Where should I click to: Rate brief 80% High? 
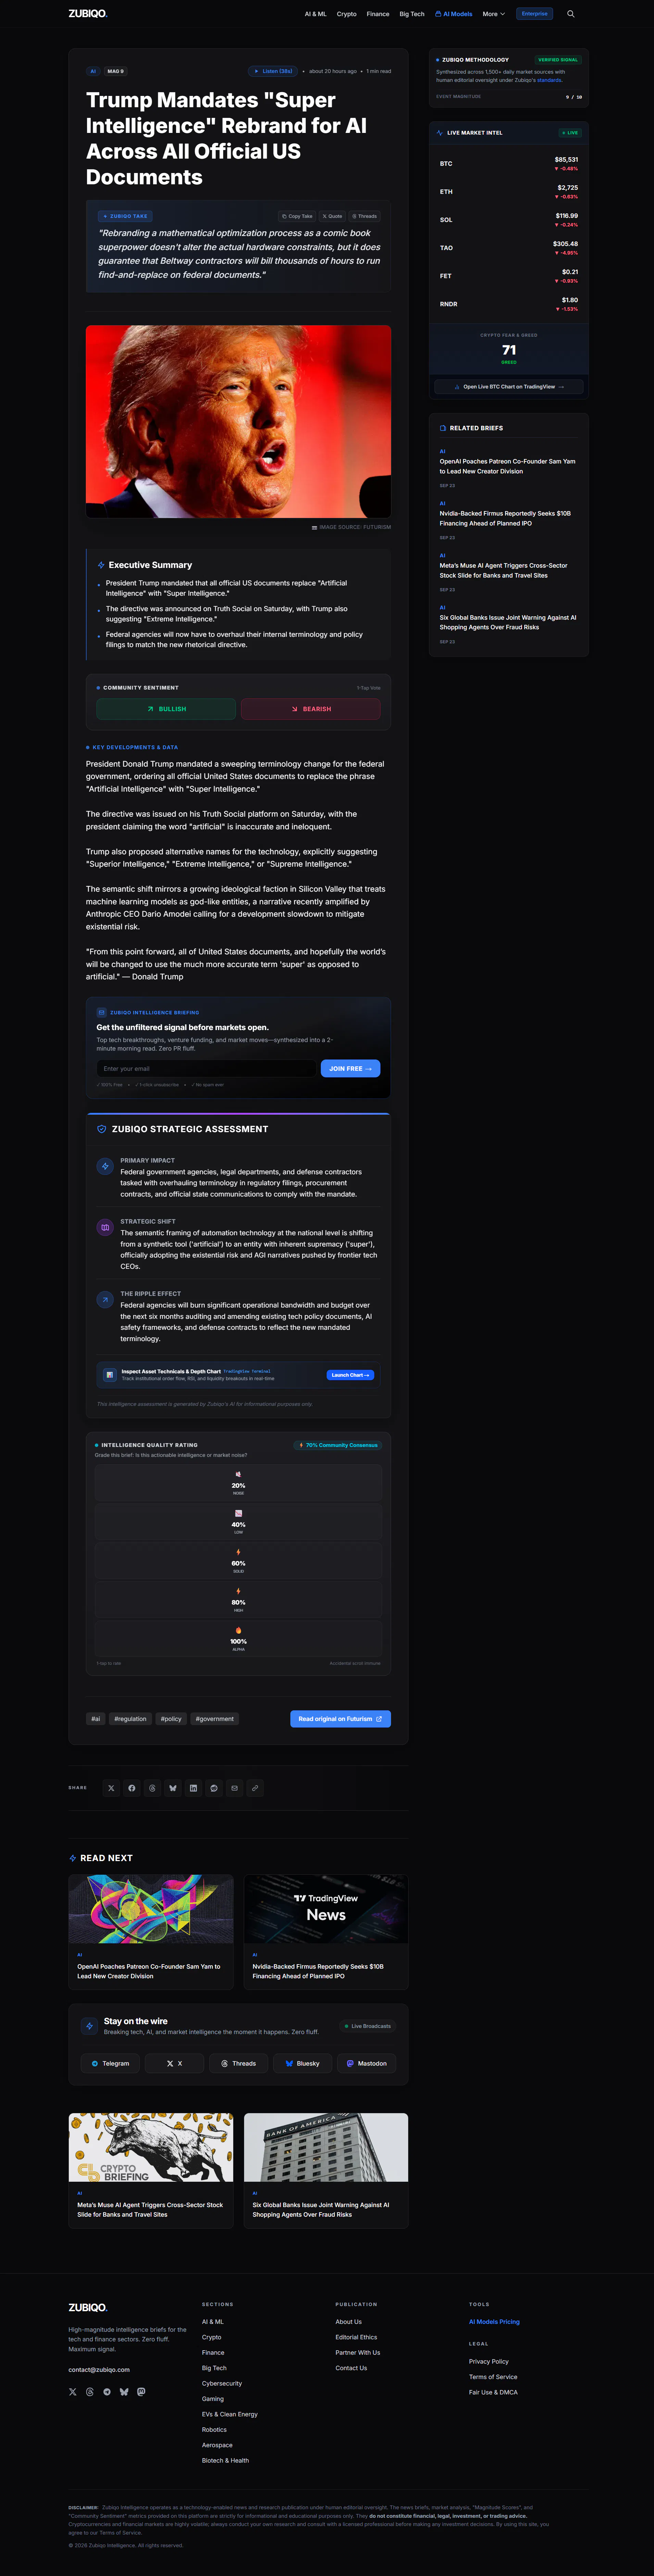tap(238, 1600)
